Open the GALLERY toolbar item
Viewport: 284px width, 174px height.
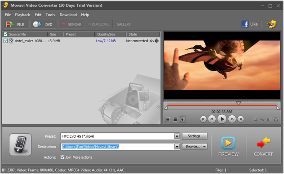(124, 24)
